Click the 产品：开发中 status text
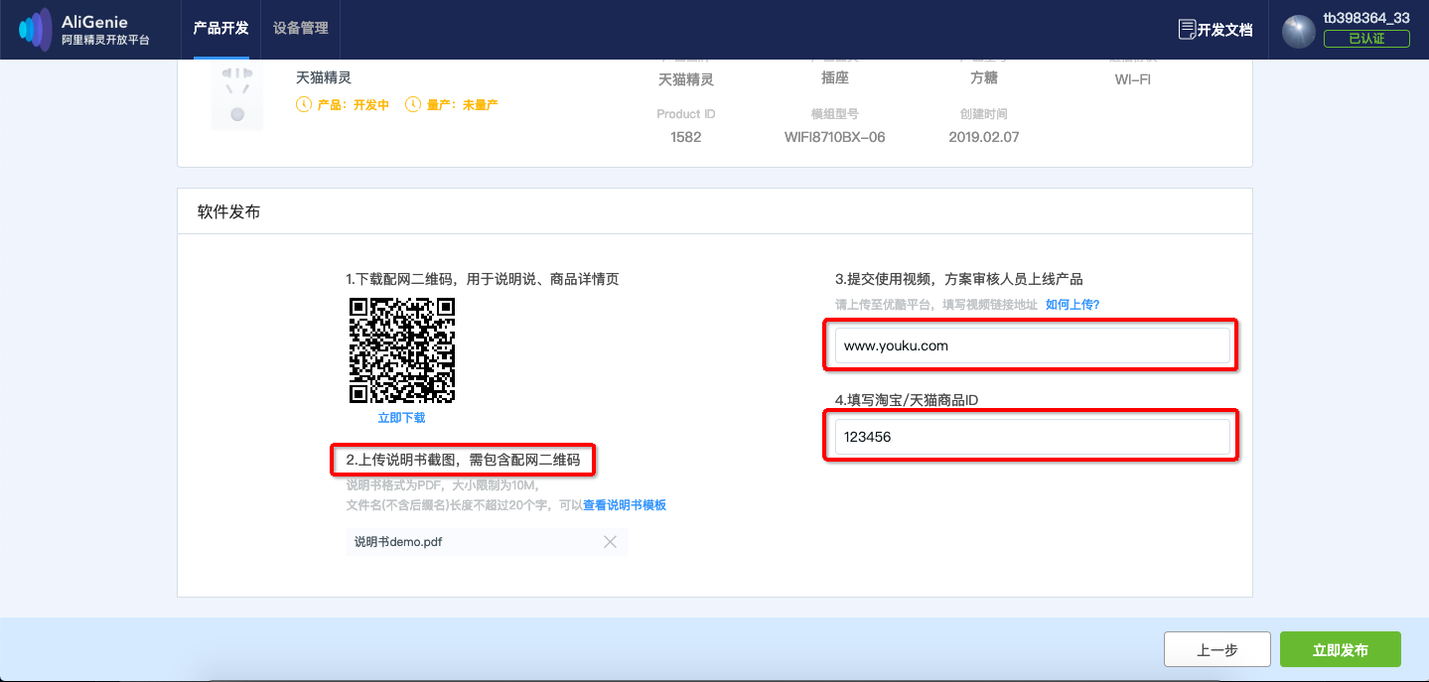The height and width of the screenshot is (682, 1429). click(353, 104)
